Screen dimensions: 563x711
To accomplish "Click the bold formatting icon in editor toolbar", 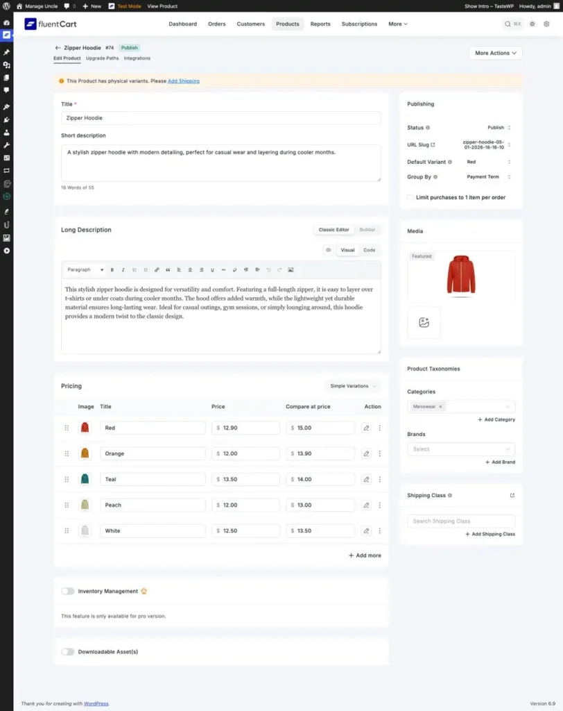I will (x=112, y=269).
